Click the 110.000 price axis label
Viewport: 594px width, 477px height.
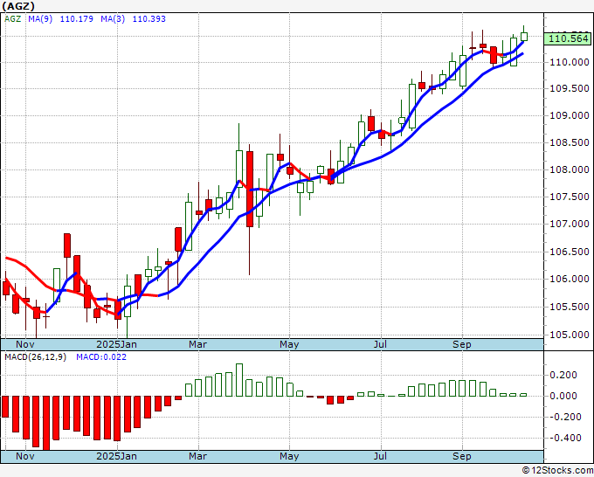tap(570, 62)
